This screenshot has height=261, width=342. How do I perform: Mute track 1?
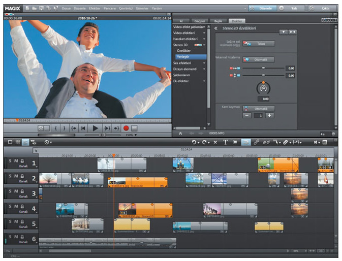(x=16, y=161)
